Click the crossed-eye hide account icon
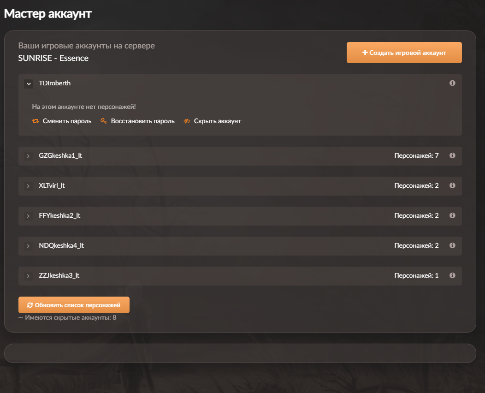This screenshot has width=485, height=393. pos(187,121)
